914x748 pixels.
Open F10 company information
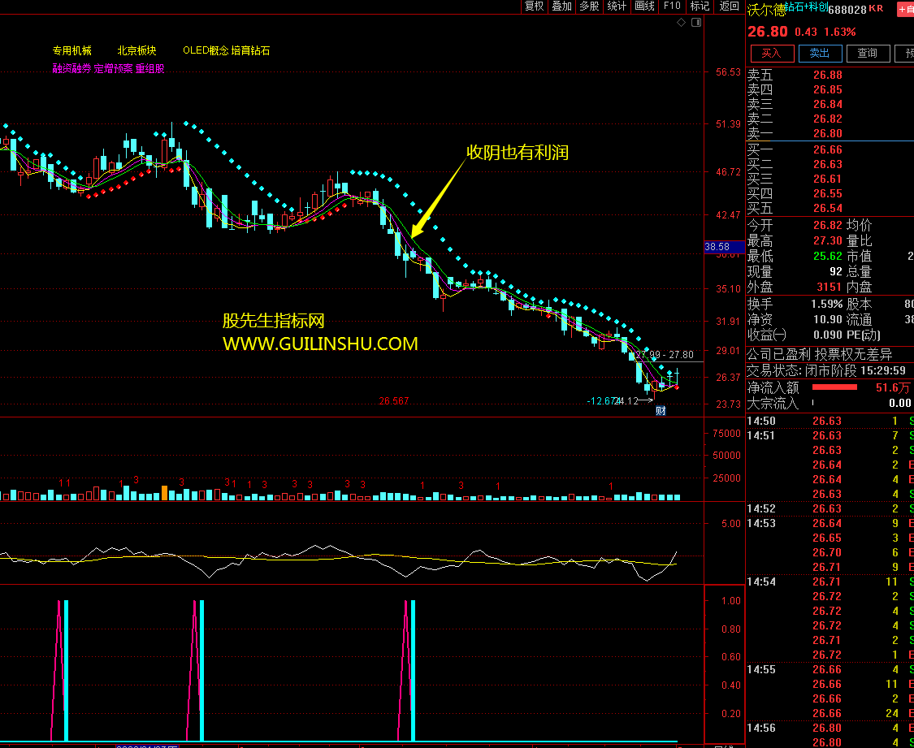pyautogui.click(x=672, y=6)
